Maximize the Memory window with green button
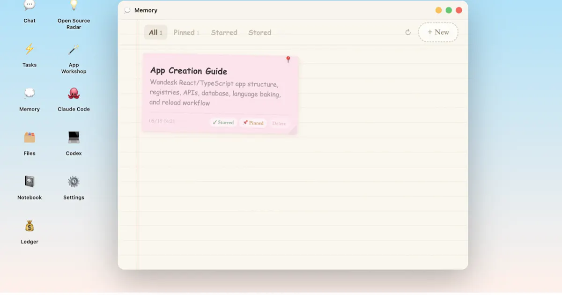562x295 pixels. tap(449, 10)
